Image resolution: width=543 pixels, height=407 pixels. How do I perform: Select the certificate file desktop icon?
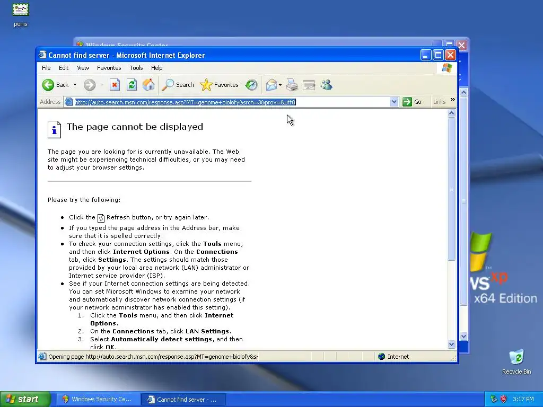click(x=21, y=15)
